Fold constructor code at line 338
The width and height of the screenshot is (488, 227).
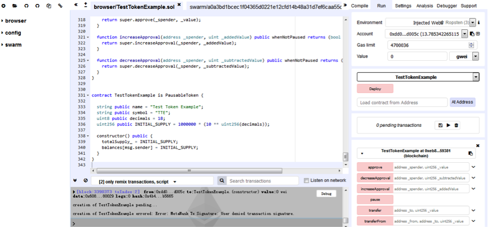pyautogui.click(x=87, y=136)
